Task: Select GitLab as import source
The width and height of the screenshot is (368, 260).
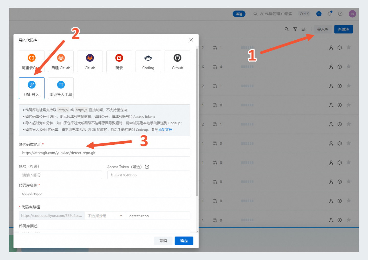Action: (x=90, y=61)
